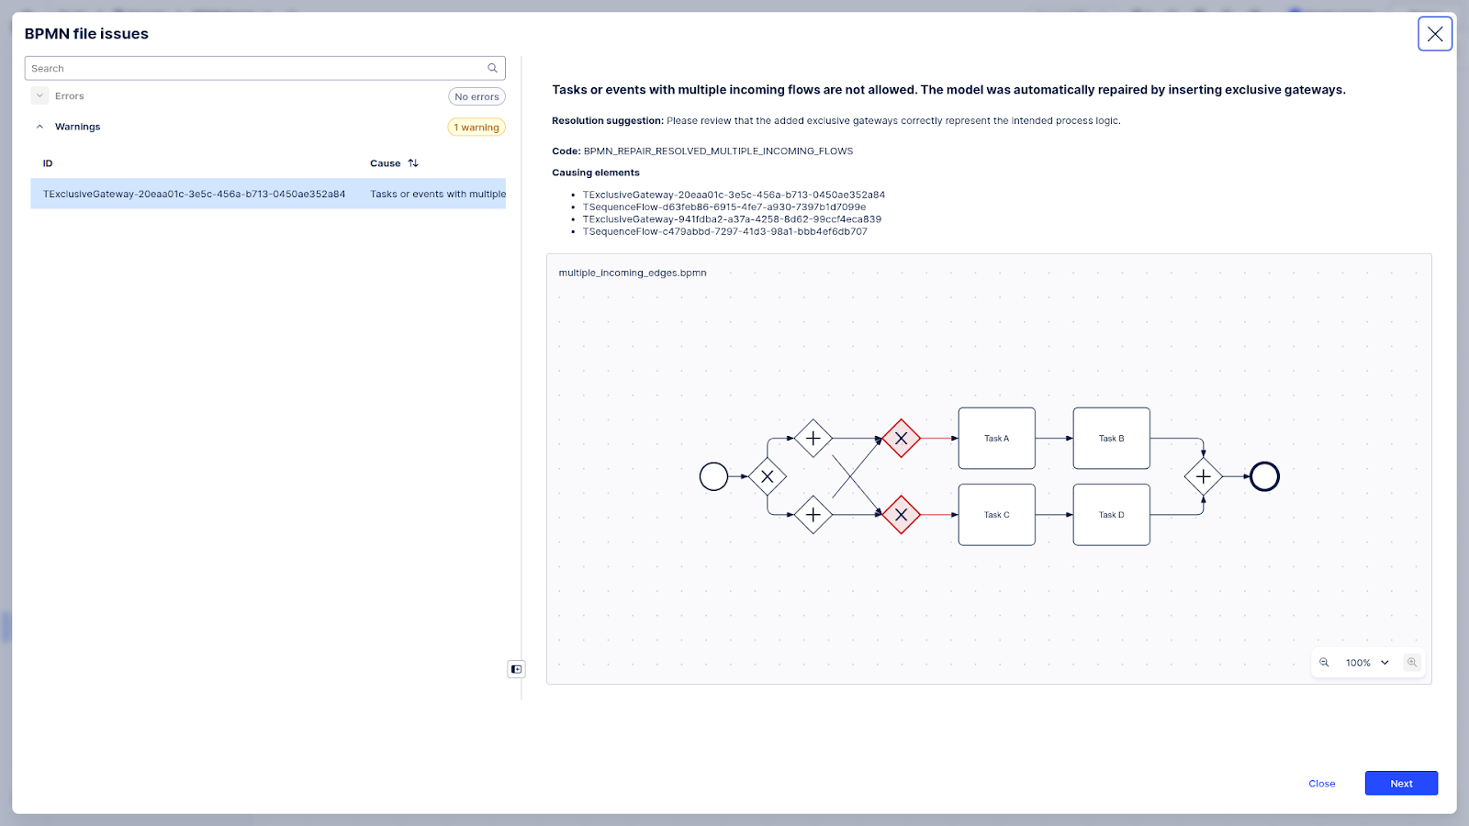The height and width of the screenshot is (826, 1469).
Task: Select the upper red exclusive gateway
Action: [901, 439]
